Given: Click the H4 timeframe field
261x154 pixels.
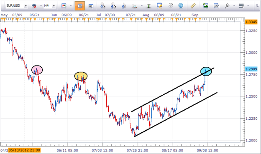Looking at the screenshot, I should (x=49, y=6).
